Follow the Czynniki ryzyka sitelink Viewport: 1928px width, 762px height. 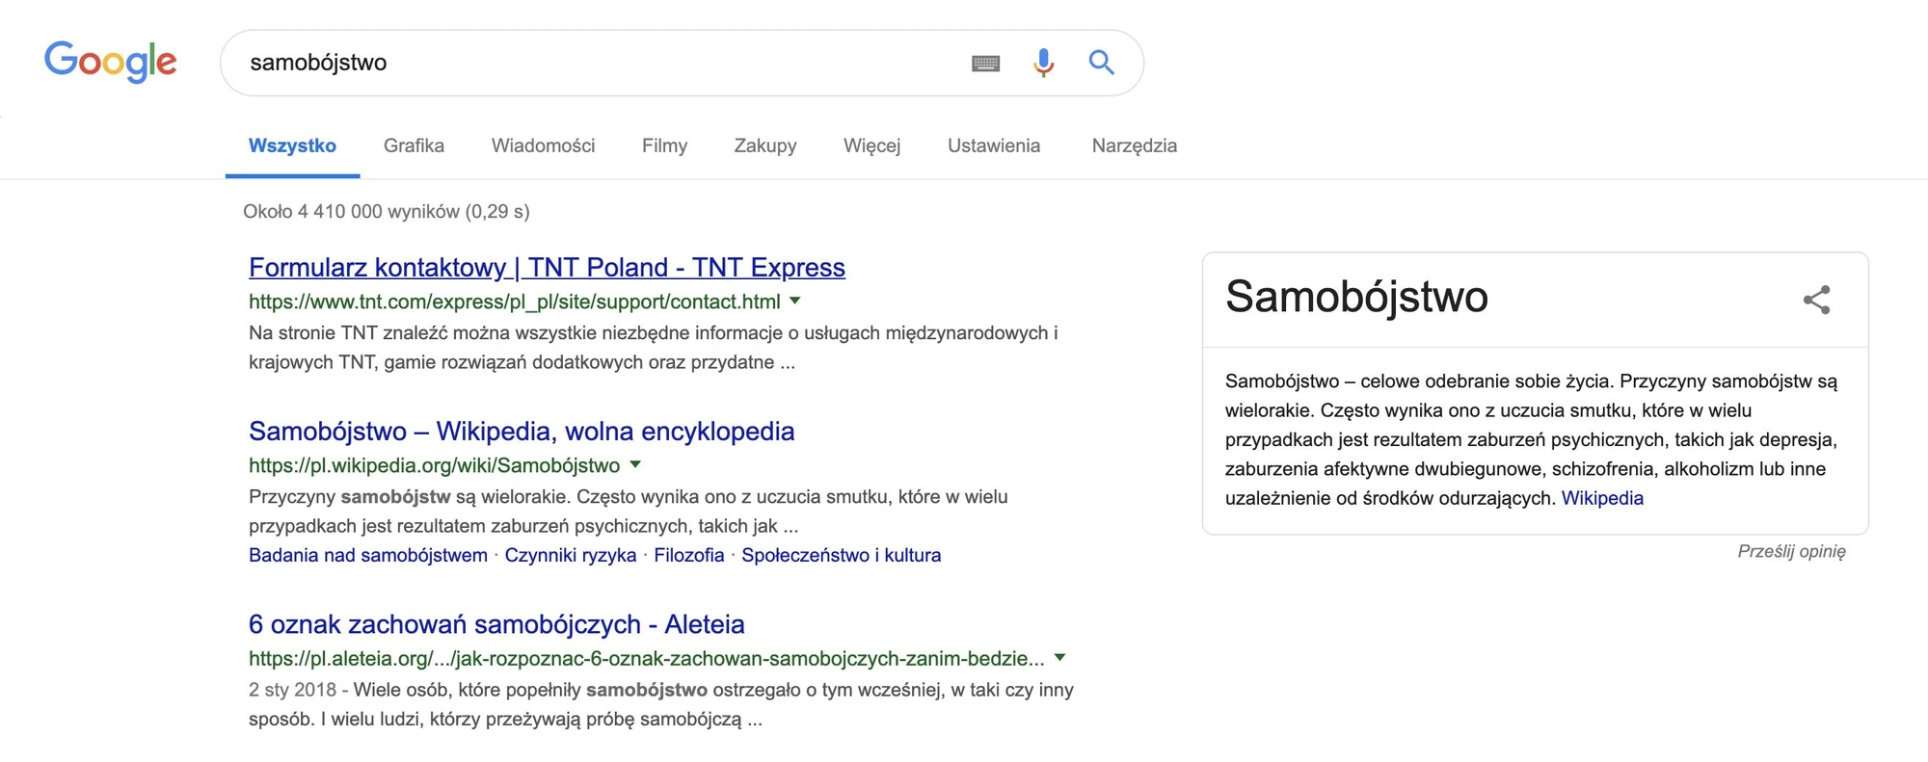click(x=571, y=555)
